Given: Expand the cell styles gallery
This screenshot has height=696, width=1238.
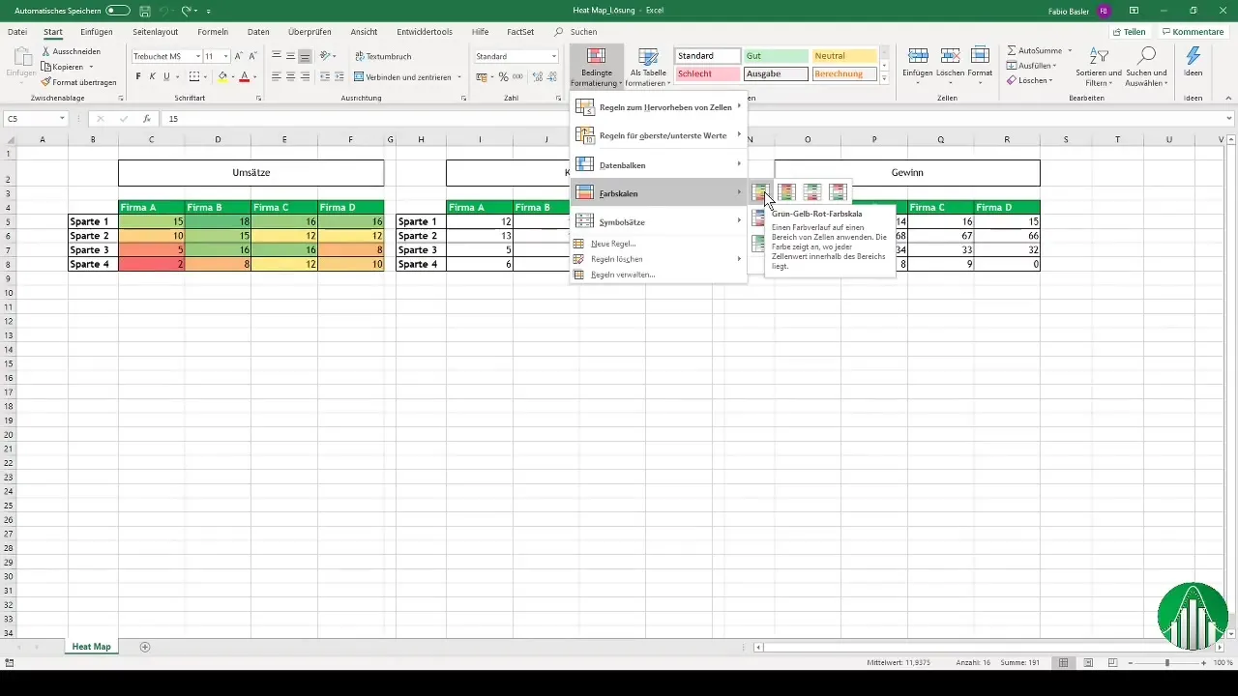Looking at the screenshot, I should pos(884,78).
